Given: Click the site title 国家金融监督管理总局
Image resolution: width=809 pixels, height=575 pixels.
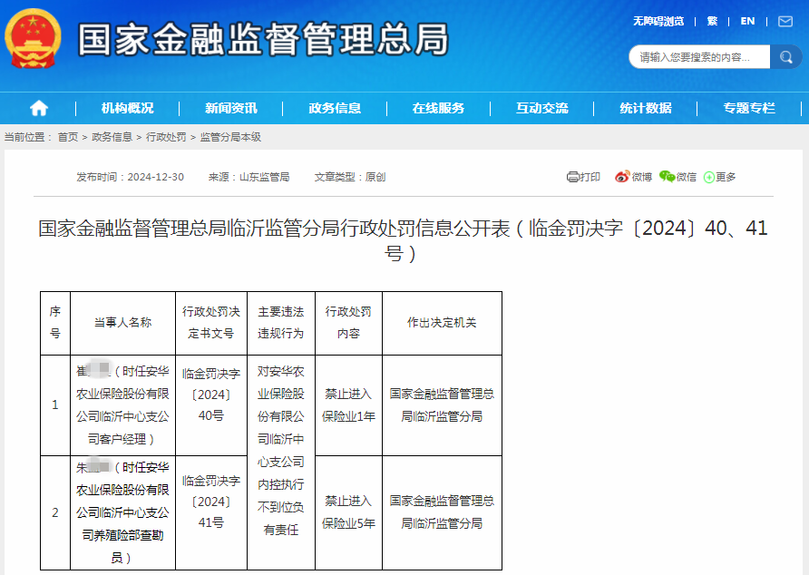Looking at the screenshot, I should [x=263, y=39].
